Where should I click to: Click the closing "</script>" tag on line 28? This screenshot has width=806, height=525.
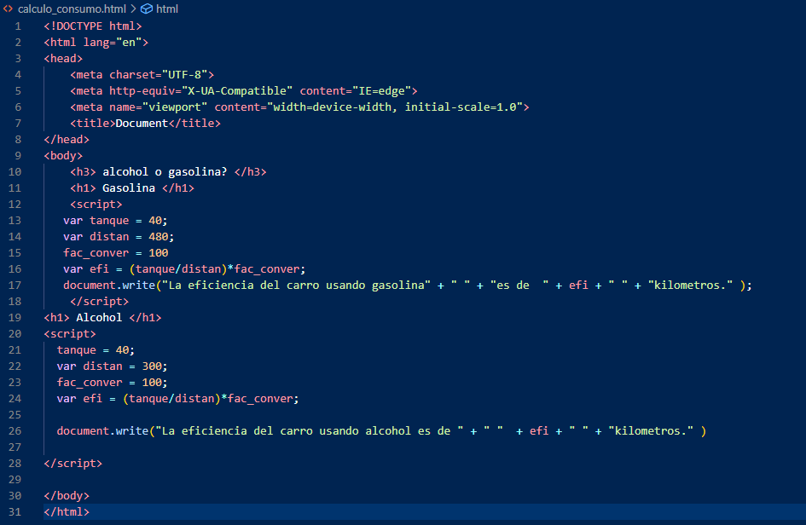tap(73, 463)
